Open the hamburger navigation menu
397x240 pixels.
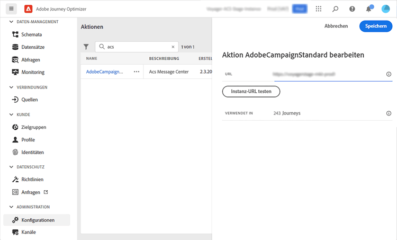point(11,9)
